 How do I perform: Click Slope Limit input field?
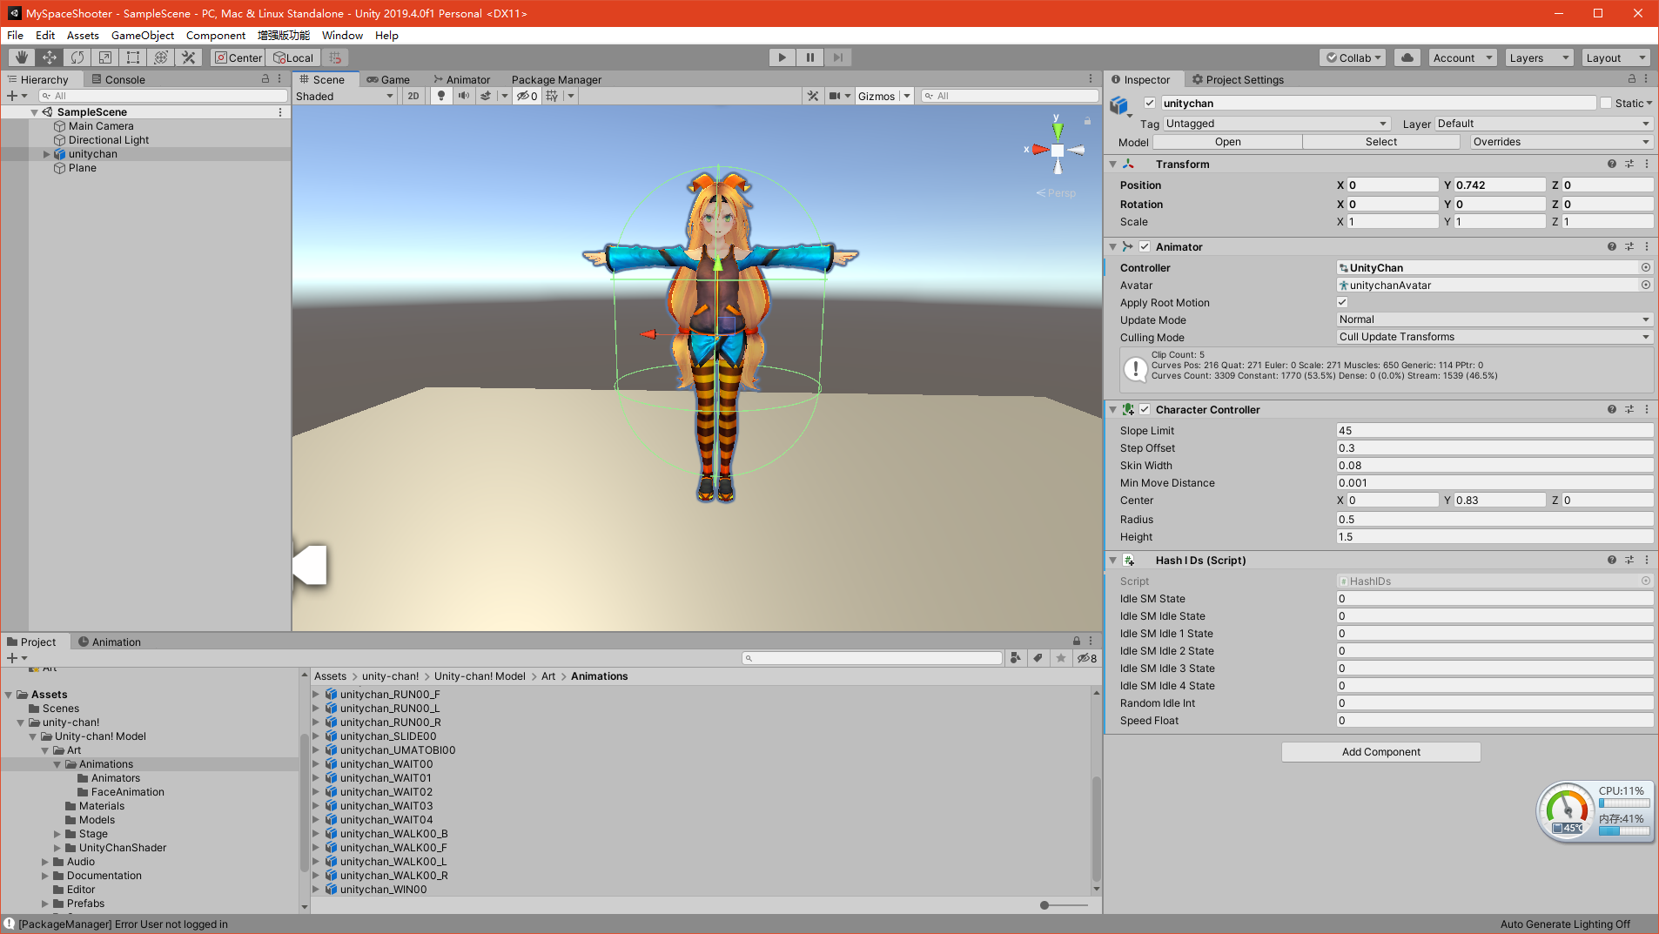[x=1494, y=430]
